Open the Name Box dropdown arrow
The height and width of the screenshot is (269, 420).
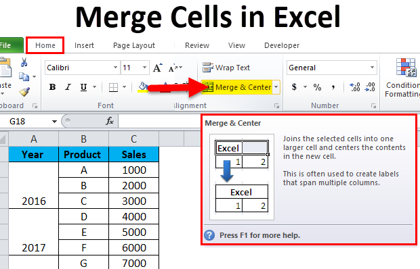pos(54,122)
